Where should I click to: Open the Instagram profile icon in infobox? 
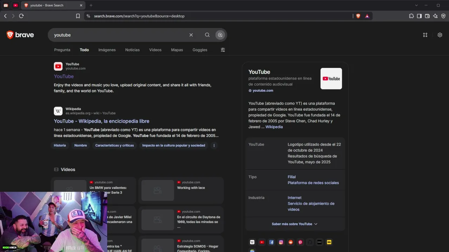281,242
